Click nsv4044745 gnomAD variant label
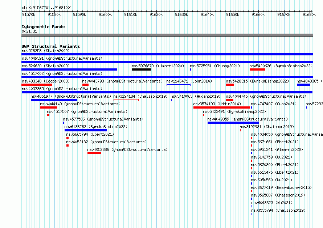The image size is (323, 228). click(266, 96)
